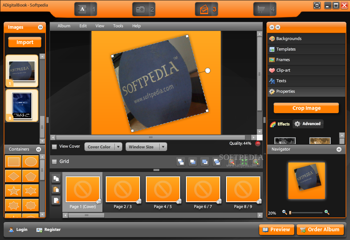Open the Cover Color dropdown arrow
The image size is (350, 240).
pos(118,147)
